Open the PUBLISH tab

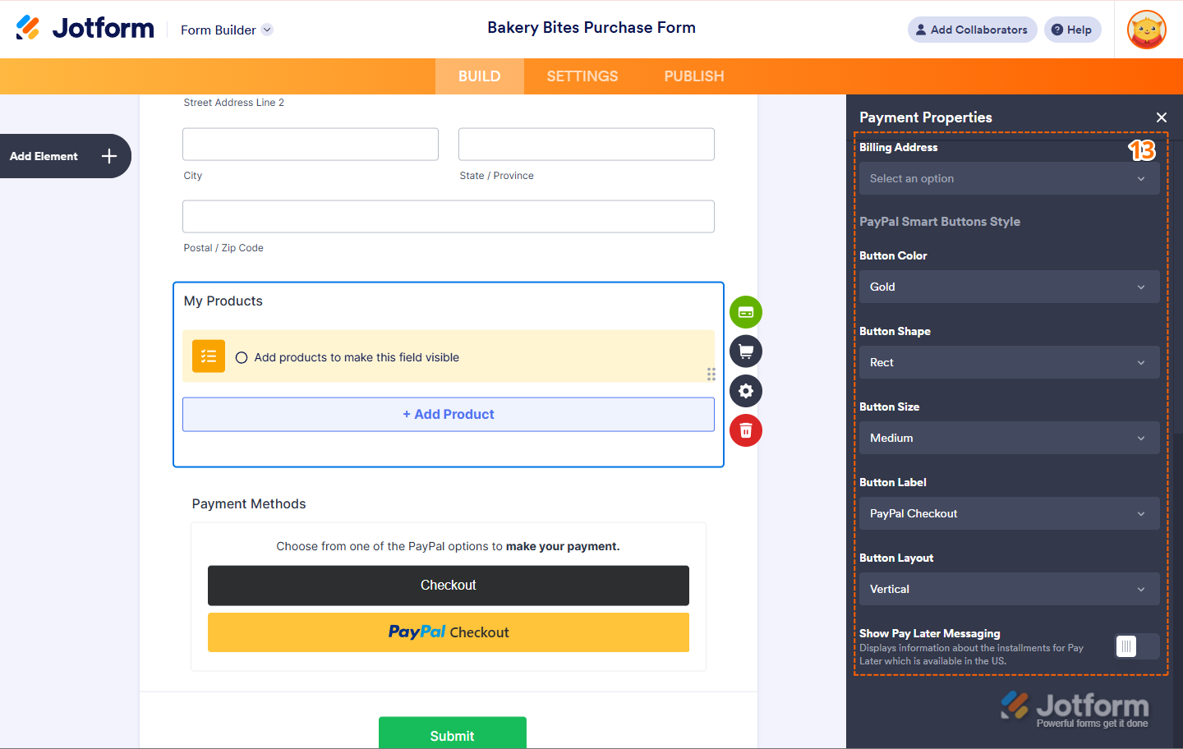pyautogui.click(x=693, y=76)
